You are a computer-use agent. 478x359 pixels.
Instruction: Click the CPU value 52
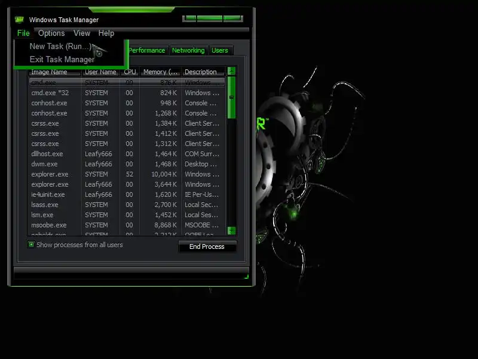[130, 174]
